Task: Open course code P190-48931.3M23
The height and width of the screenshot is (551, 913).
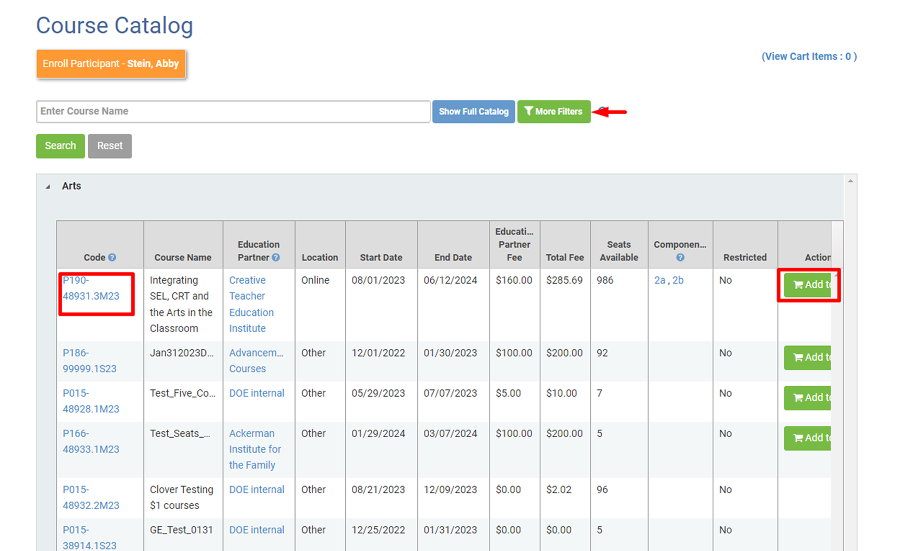Action: pos(91,288)
